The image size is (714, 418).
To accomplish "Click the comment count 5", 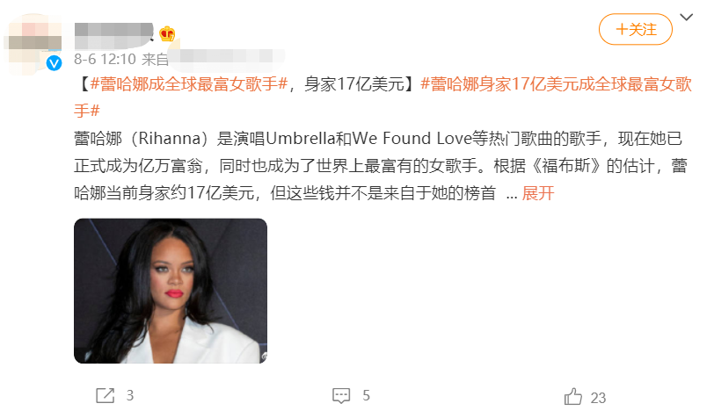I will coord(366,395).
